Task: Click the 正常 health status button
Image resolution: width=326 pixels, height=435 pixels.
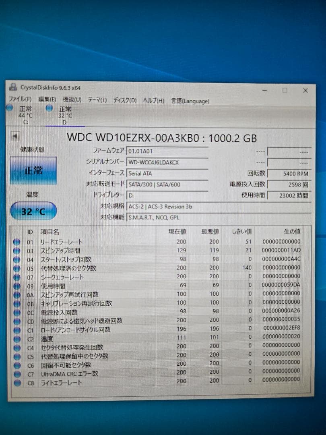Action: tap(32, 170)
